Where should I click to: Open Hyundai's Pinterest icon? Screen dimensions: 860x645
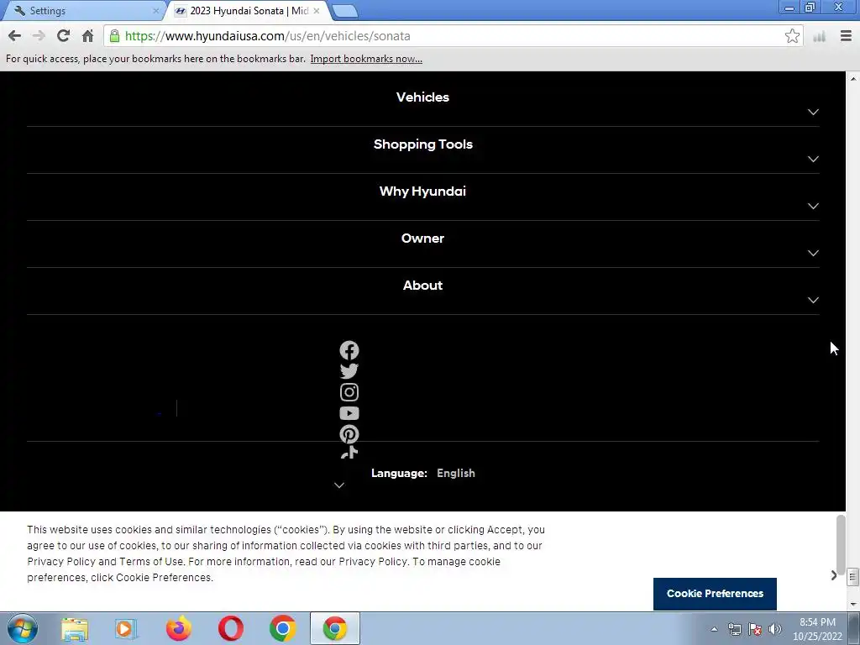coord(349,434)
